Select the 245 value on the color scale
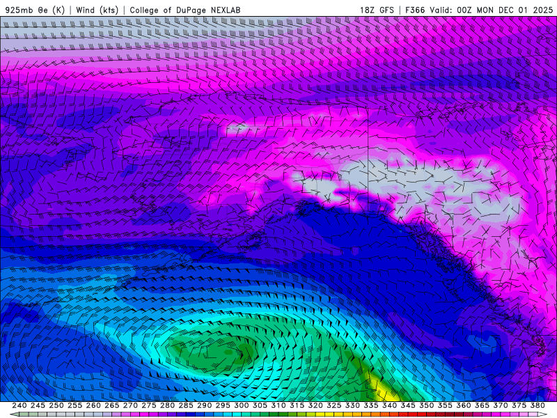Screen dimensions: 557x418 click(x=38, y=405)
